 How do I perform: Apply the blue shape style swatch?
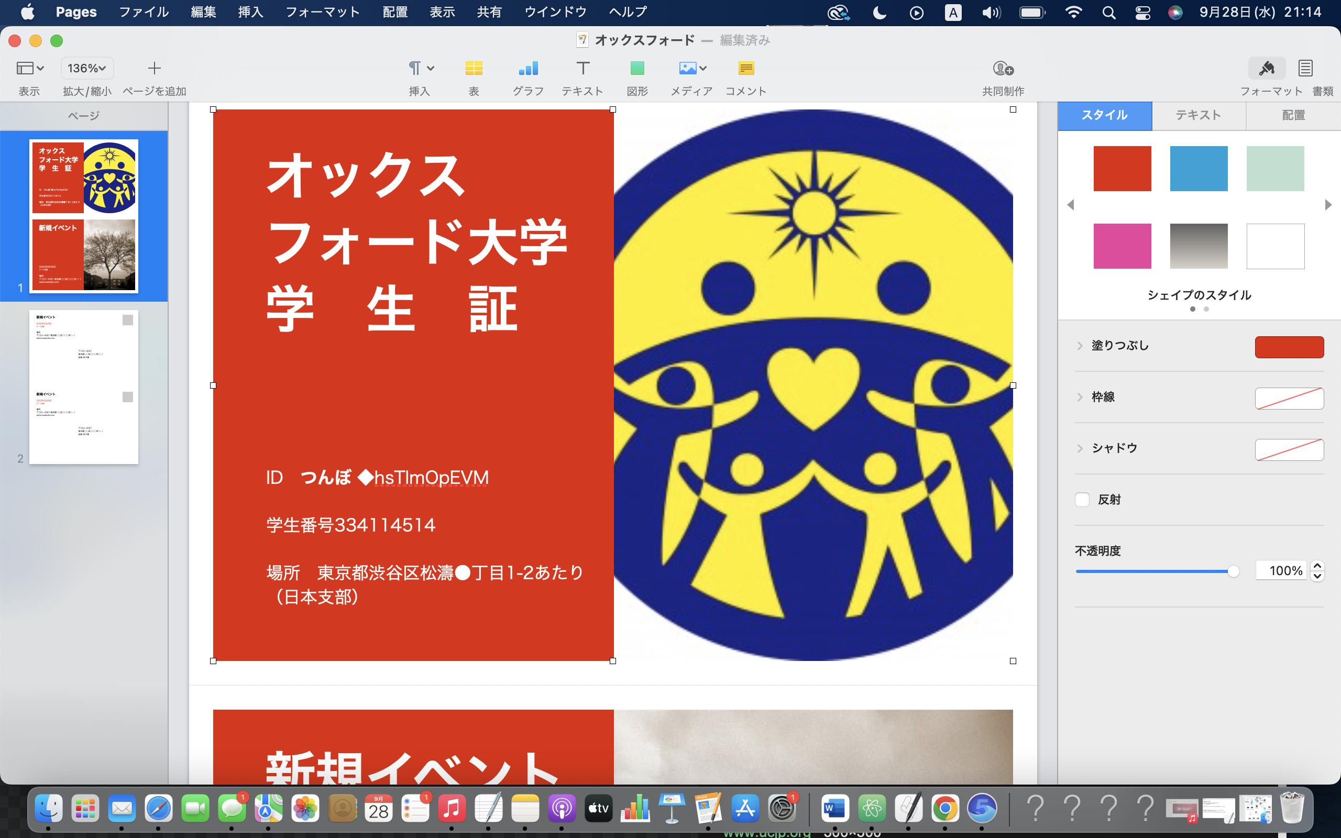(1199, 169)
